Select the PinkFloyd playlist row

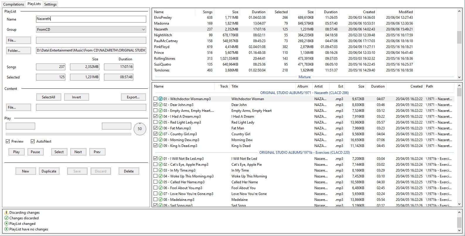(x=283, y=47)
